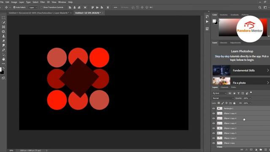270x152 pixels.
Task: Toggle Lock all padlock icon
Action: 235,103
